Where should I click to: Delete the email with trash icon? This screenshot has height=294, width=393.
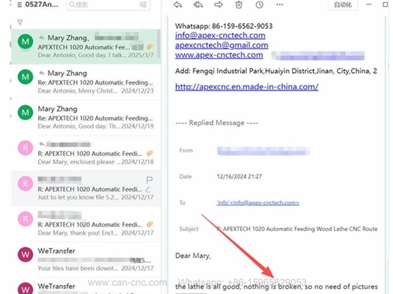coord(239,4)
